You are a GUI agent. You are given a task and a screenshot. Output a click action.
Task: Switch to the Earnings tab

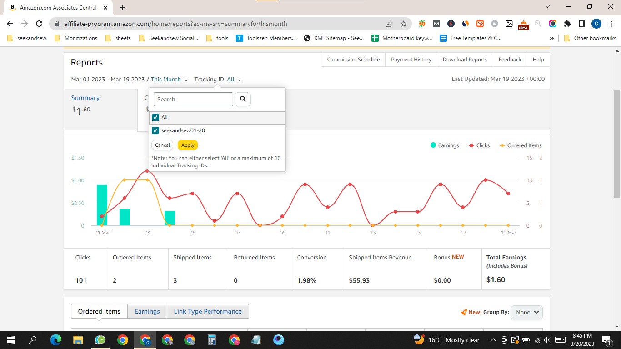pos(147,311)
